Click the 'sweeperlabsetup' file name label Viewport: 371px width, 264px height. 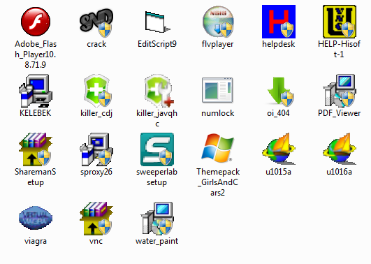pyautogui.click(x=157, y=177)
